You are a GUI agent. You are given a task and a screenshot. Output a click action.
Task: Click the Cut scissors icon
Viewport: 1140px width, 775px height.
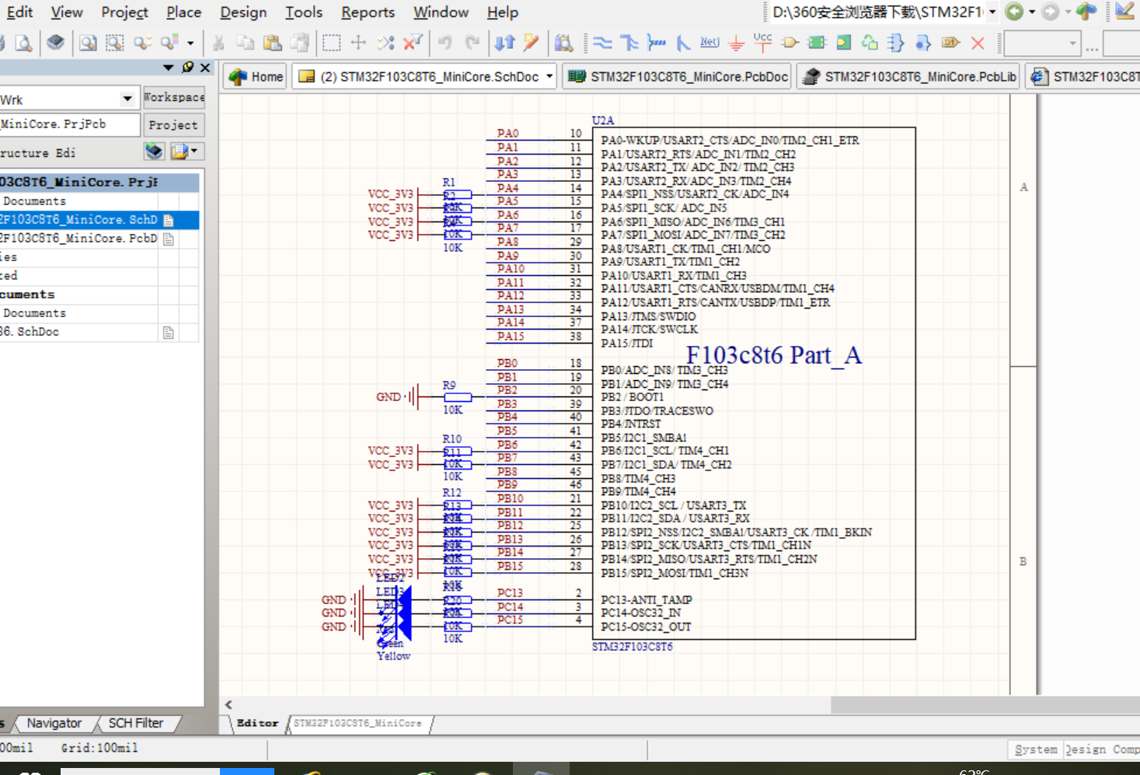coord(218,43)
